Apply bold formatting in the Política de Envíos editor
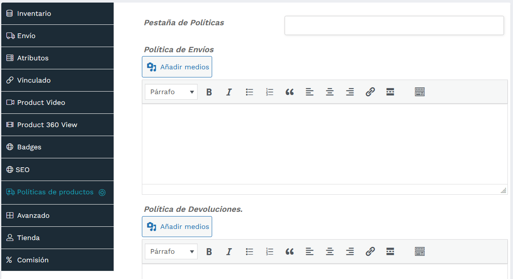Image resolution: width=513 pixels, height=279 pixels. pyautogui.click(x=209, y=92)
